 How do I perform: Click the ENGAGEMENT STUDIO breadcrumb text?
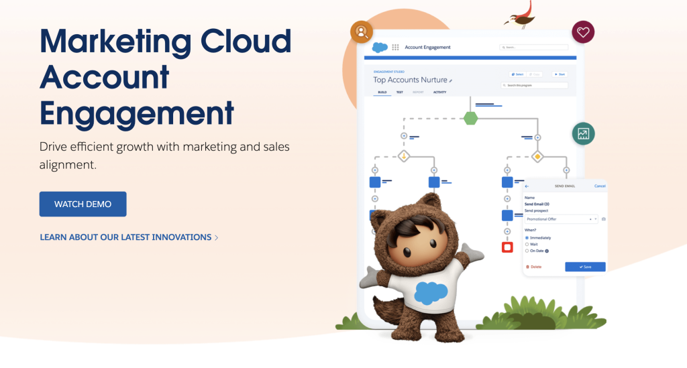pos(388,72)
